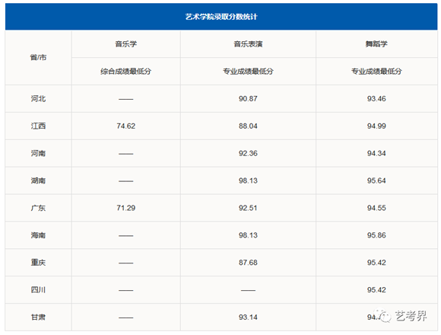Viewport: 441px width, 335px height.
Task: Select the 舞蹈学 column header
Action: pos(376,44)
